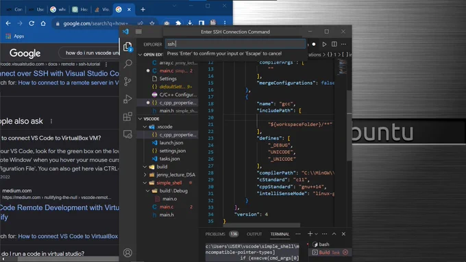Open the Explorer view in VS Code activity bar
The image size is (466, 262).
point(127,47)
